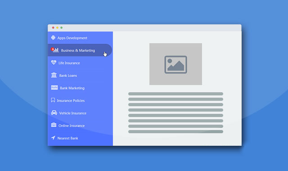Viewport: 288px width, 171px height.
Task: Click the card icon beside Bank Marketing
Action: click(x=54, y=88)
